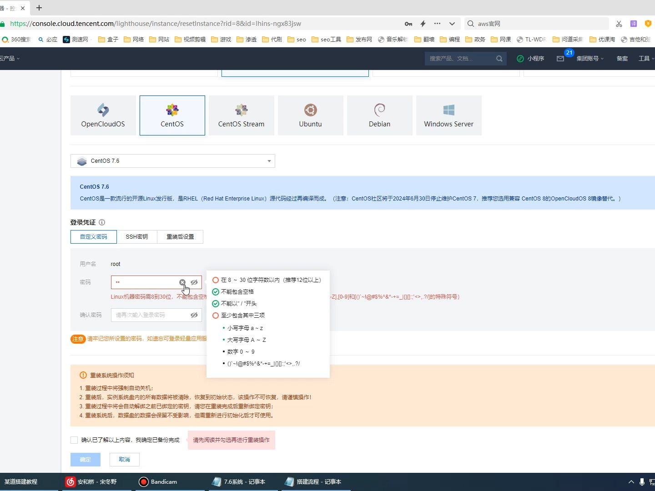The width and height of the screenshot is (655, 491).
Task: Open the seo工具 bookmark folder
Action: pyautogui.click(x=326, y=40)
